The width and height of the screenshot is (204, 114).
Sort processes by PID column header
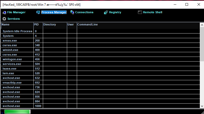pyautogui.click(x=38, y=24)
